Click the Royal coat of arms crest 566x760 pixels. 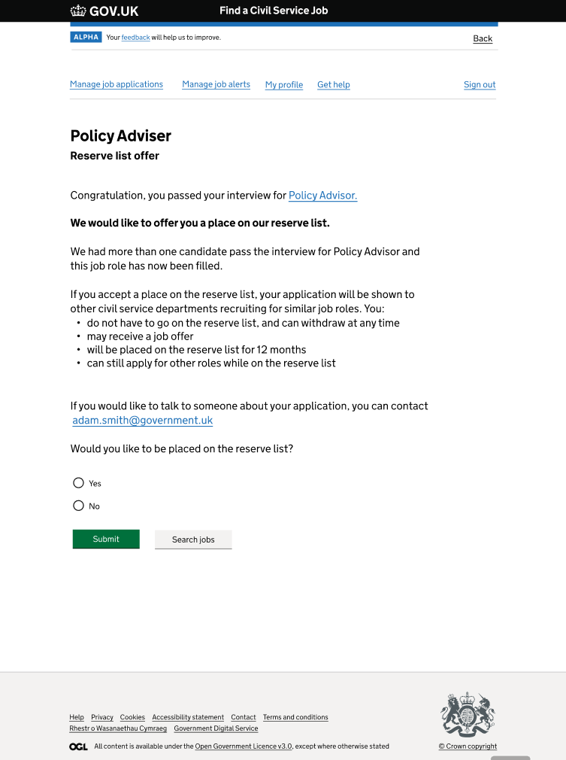[x=468, y=713]
